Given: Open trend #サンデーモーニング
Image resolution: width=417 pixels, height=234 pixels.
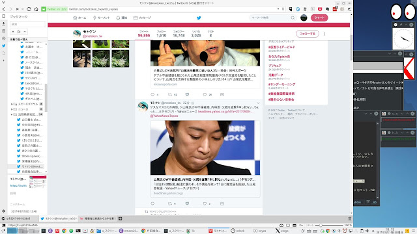Looking at the screenshot, I should point(281,84).
